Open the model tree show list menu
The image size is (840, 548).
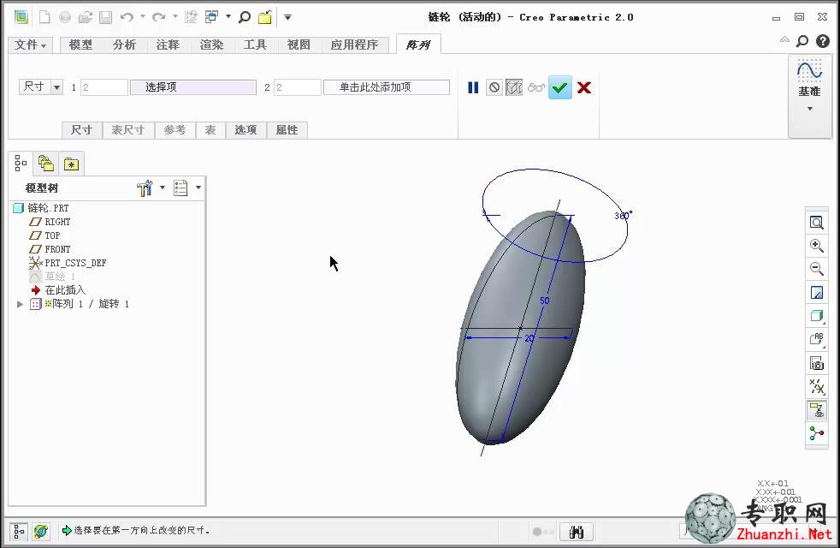click(x=187, y=188)
